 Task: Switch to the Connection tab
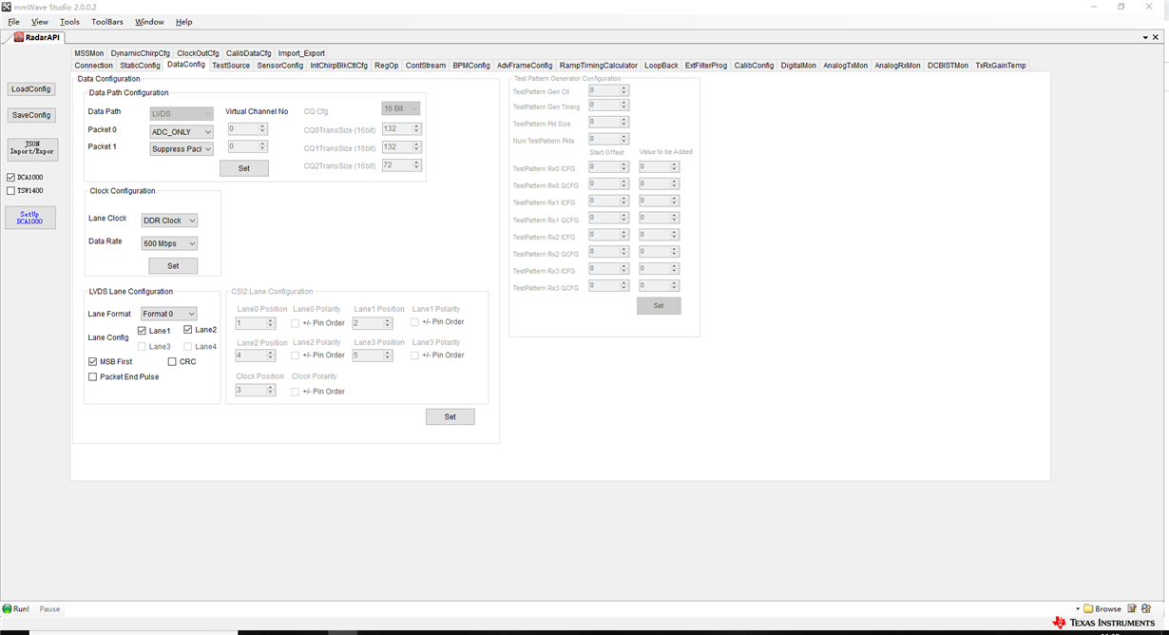(x=93, y=66)
